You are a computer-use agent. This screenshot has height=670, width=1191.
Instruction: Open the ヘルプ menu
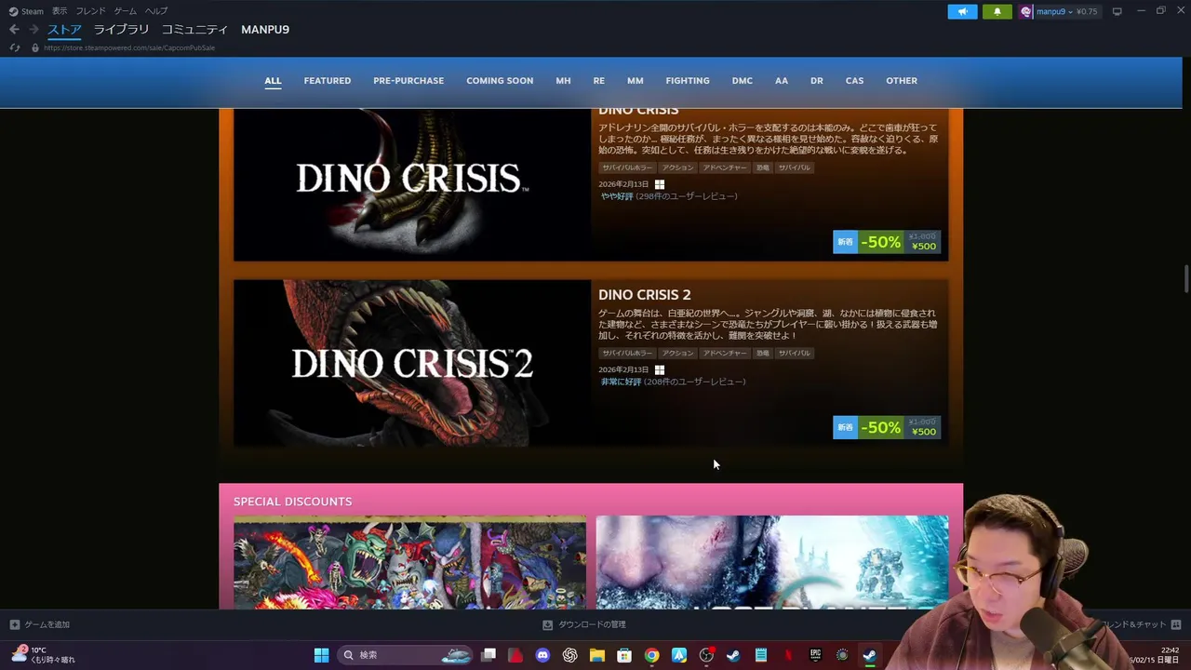(156, 11)
